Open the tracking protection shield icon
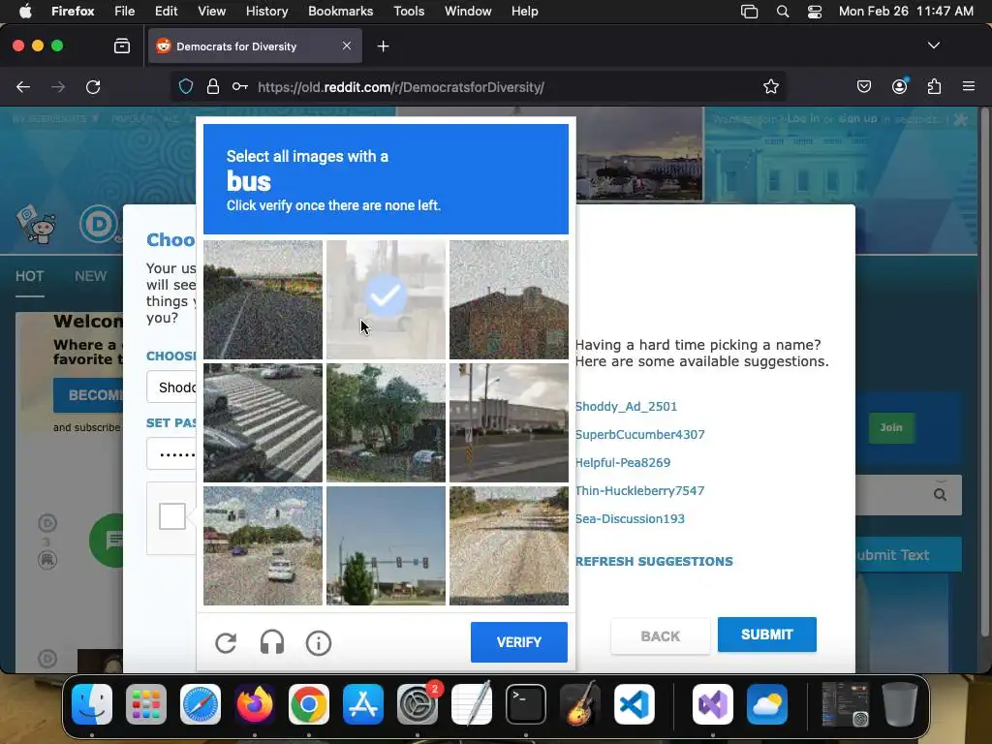Viewport: 992px width, 744px height. (x=185, y=86)
